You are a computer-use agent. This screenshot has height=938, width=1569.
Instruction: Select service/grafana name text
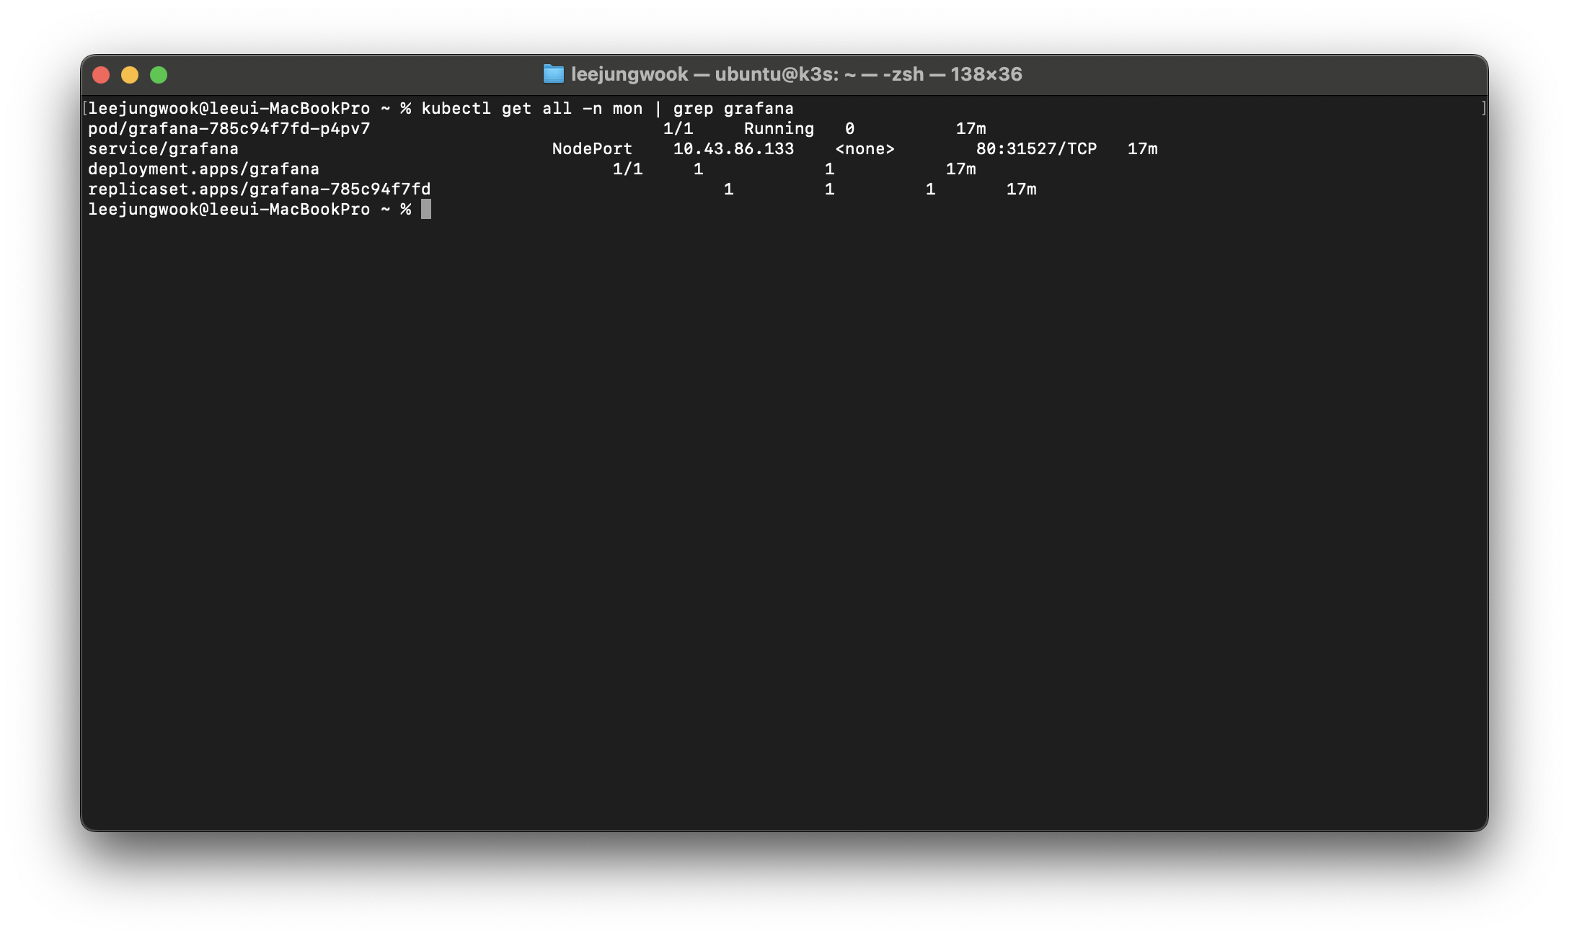163,149
